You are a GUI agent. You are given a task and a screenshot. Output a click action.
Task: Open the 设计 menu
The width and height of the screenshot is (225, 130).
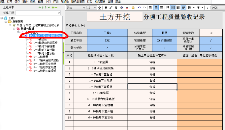[25, 2]
